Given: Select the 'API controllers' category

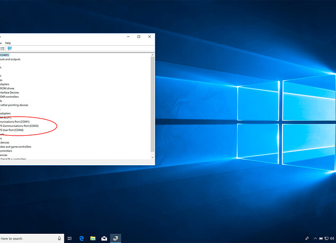Looking at the screenshot, I should (9, 97).
